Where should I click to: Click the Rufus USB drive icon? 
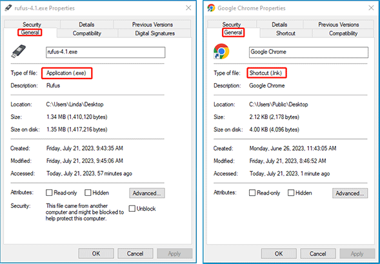pyautogui.click(x=19, y=52)
